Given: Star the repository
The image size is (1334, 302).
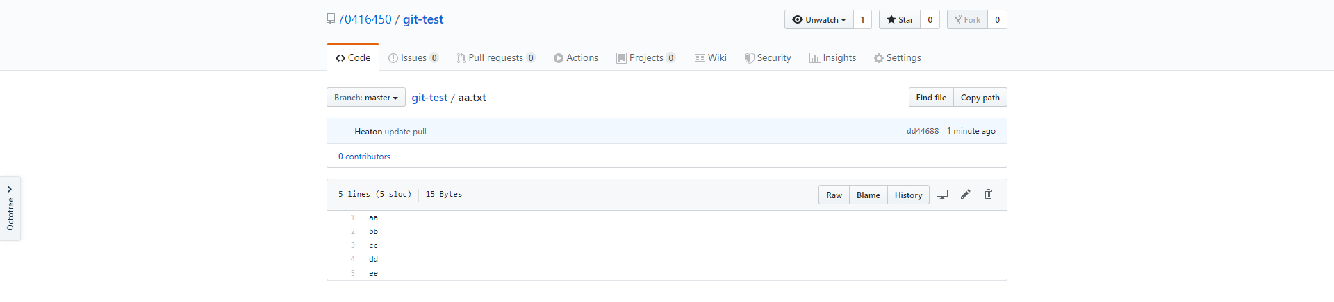Looking at the screenshot, I should coord(900,19).
